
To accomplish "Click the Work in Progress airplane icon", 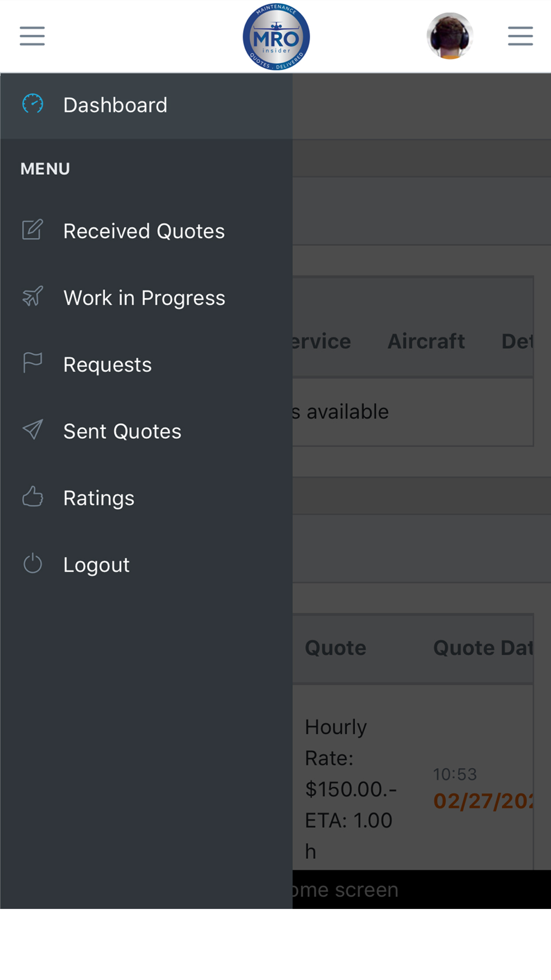I will point(33,296).
